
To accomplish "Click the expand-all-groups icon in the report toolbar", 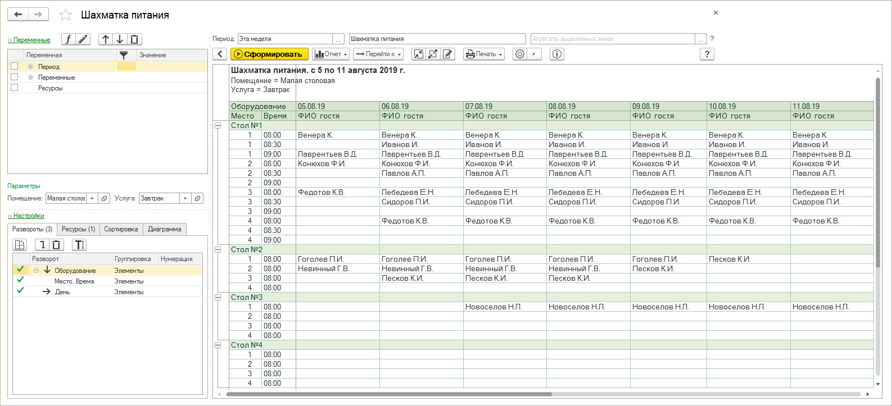I will coord(433,54).
